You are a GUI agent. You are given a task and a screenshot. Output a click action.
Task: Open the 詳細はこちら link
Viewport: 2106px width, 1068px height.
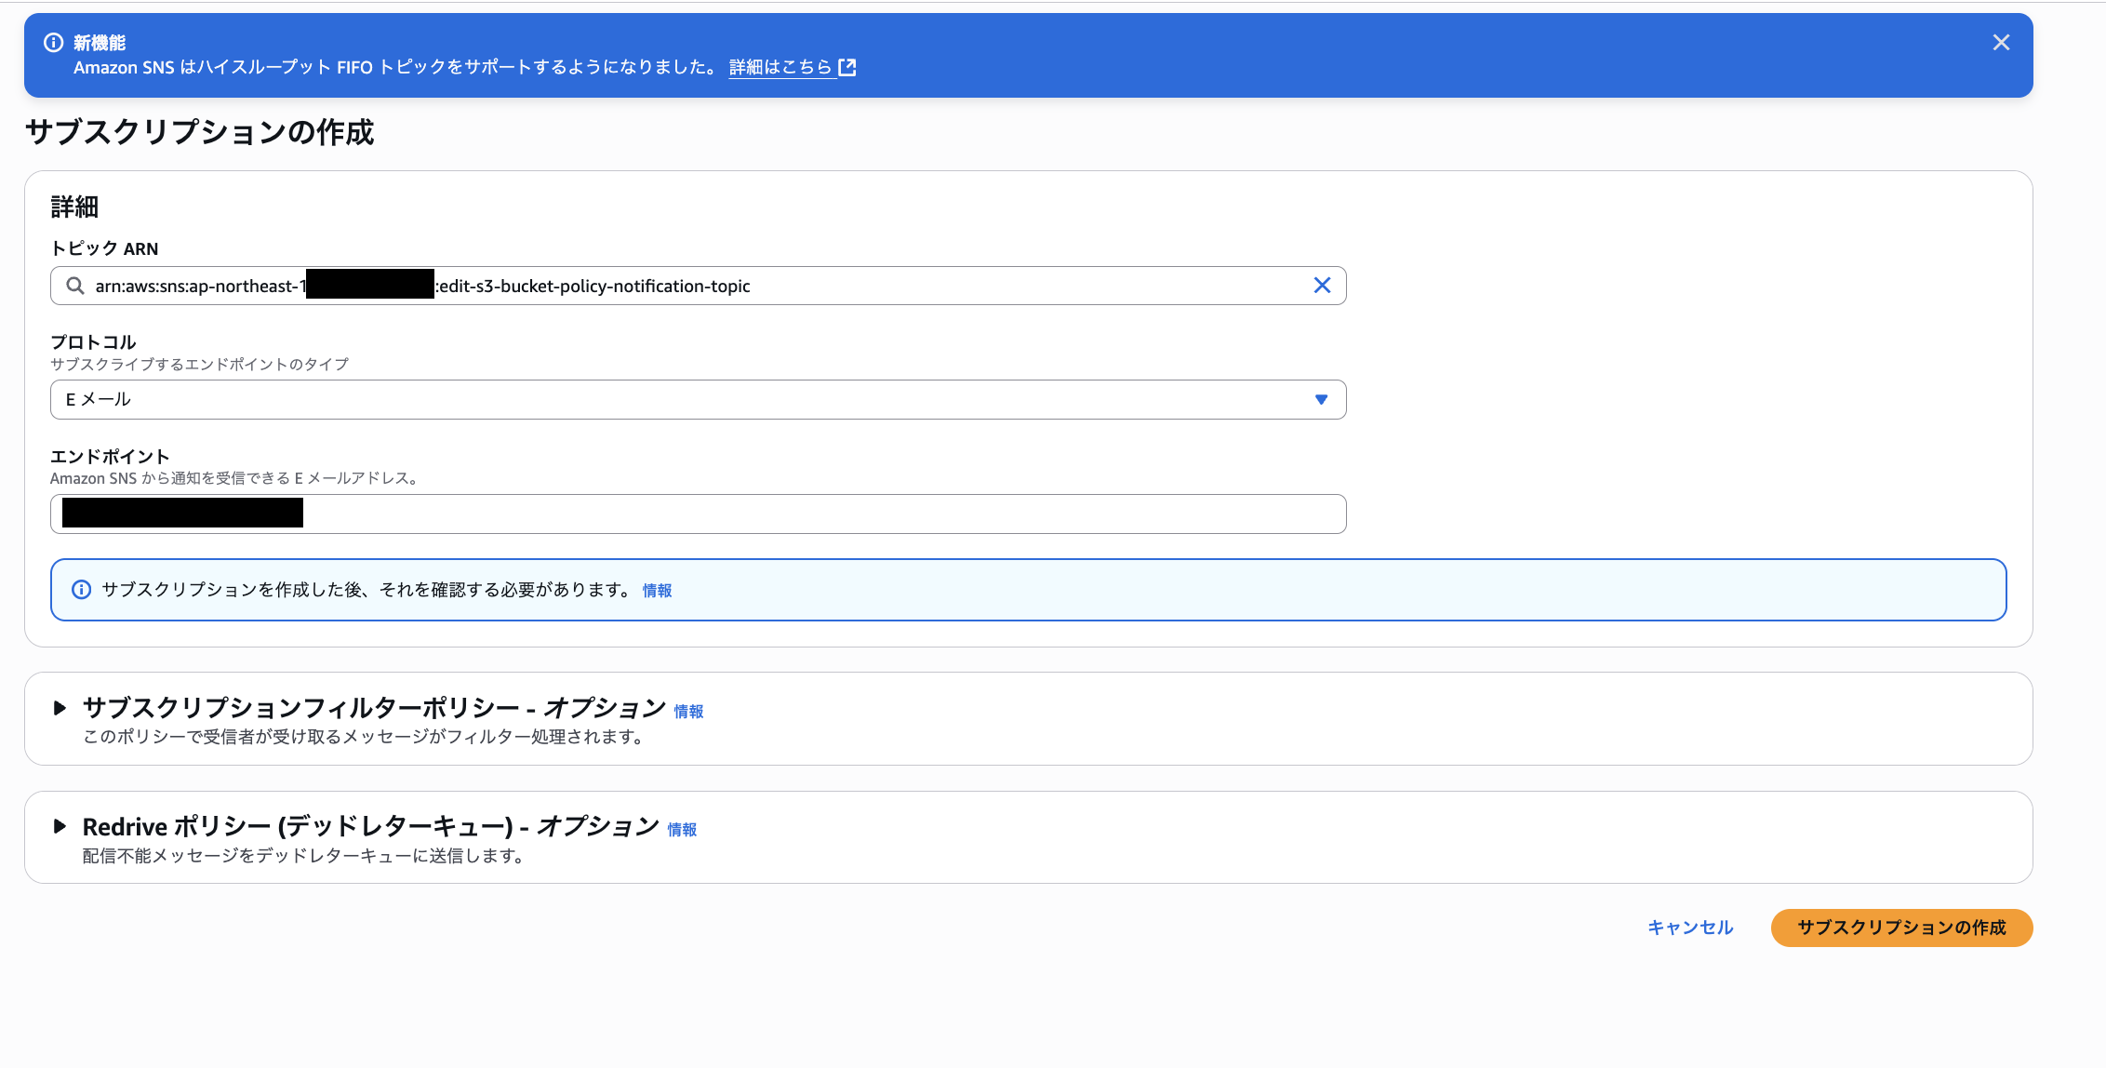pyautogui.click(x=780, y=67)
